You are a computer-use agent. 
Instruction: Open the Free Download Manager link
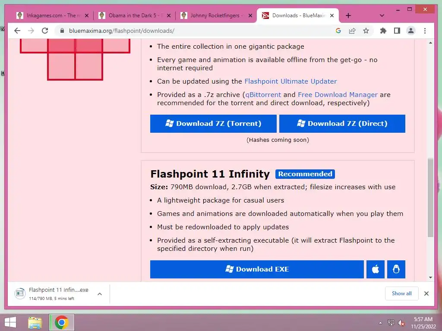[338, 95]
